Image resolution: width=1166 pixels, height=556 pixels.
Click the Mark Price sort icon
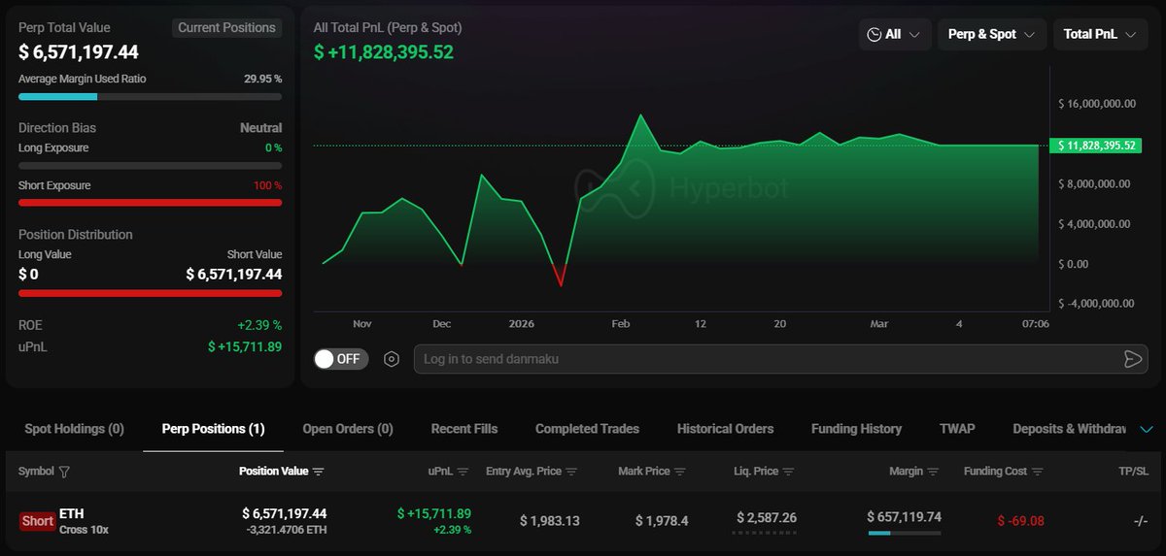point(680,472)
